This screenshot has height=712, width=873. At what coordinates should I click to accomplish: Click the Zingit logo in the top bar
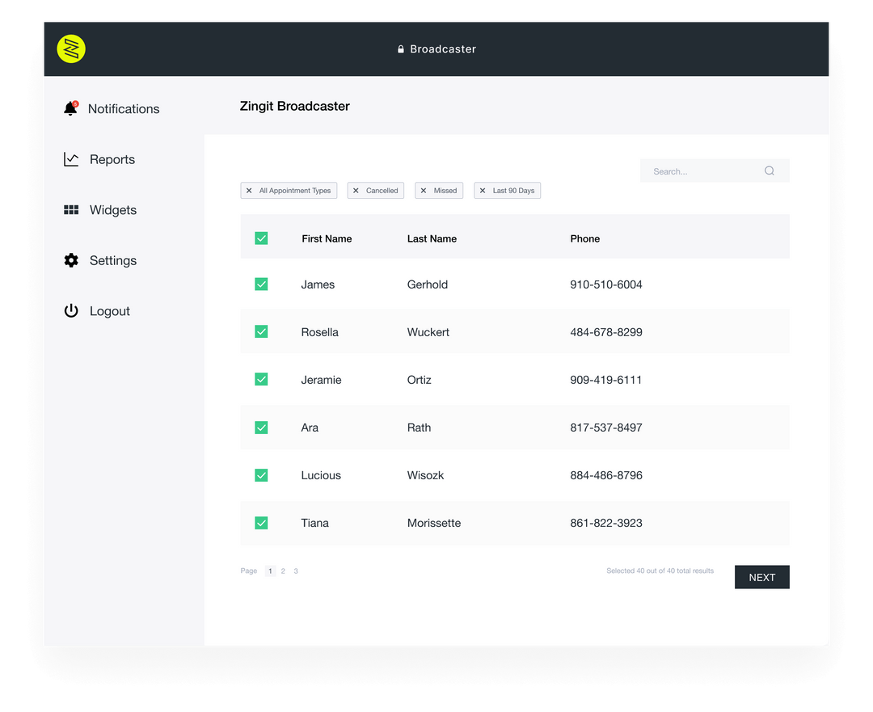(71, 48)
